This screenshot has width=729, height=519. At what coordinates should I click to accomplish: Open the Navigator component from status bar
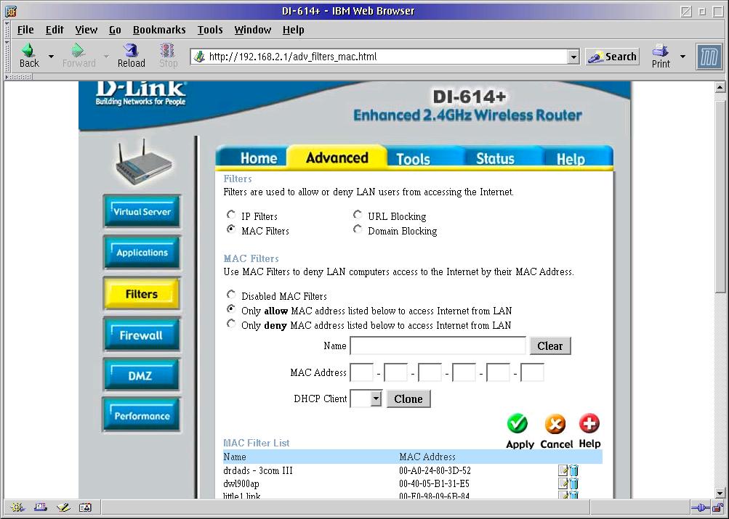tap(17, 507)
